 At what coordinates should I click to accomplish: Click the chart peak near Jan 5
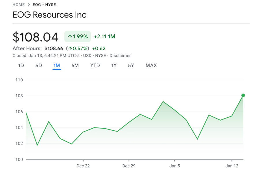163,101
